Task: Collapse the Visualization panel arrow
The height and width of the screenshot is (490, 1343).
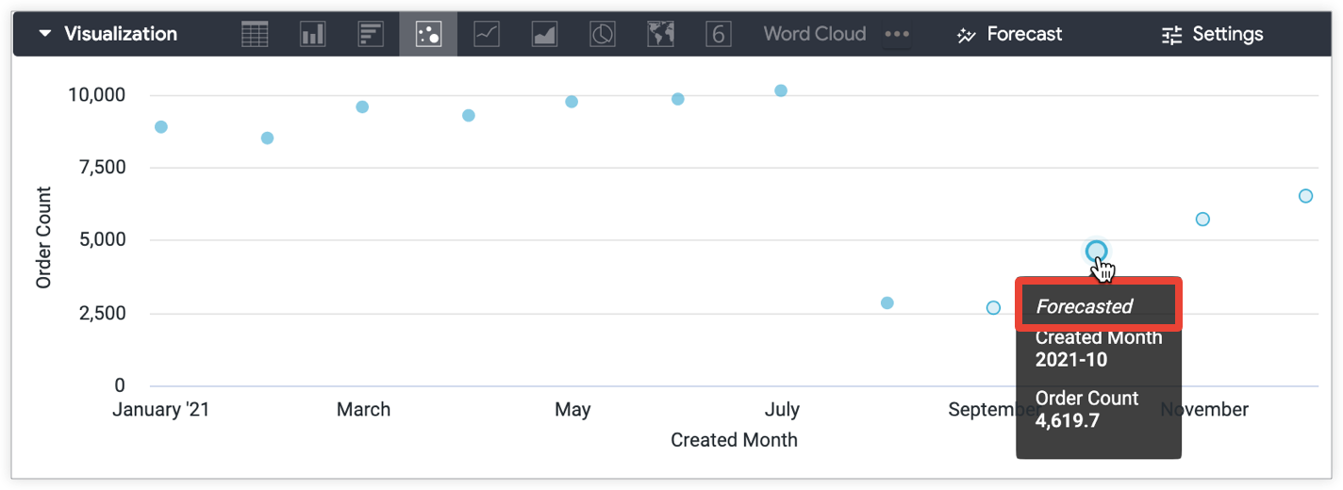Action: click(44, 35)
